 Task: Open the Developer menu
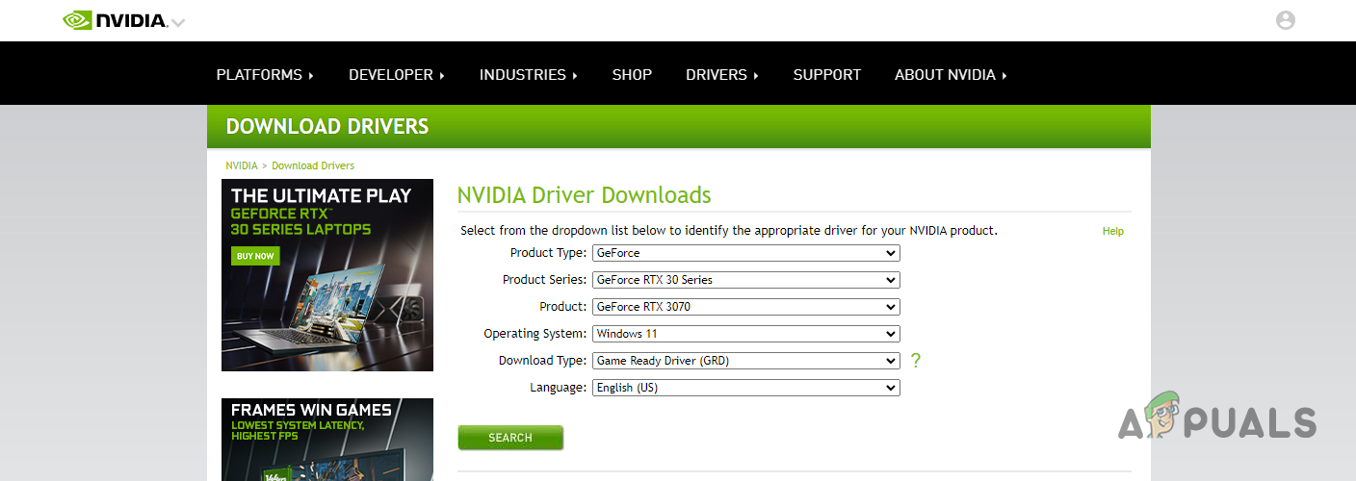pyautogui.click(x=396, y=74)
